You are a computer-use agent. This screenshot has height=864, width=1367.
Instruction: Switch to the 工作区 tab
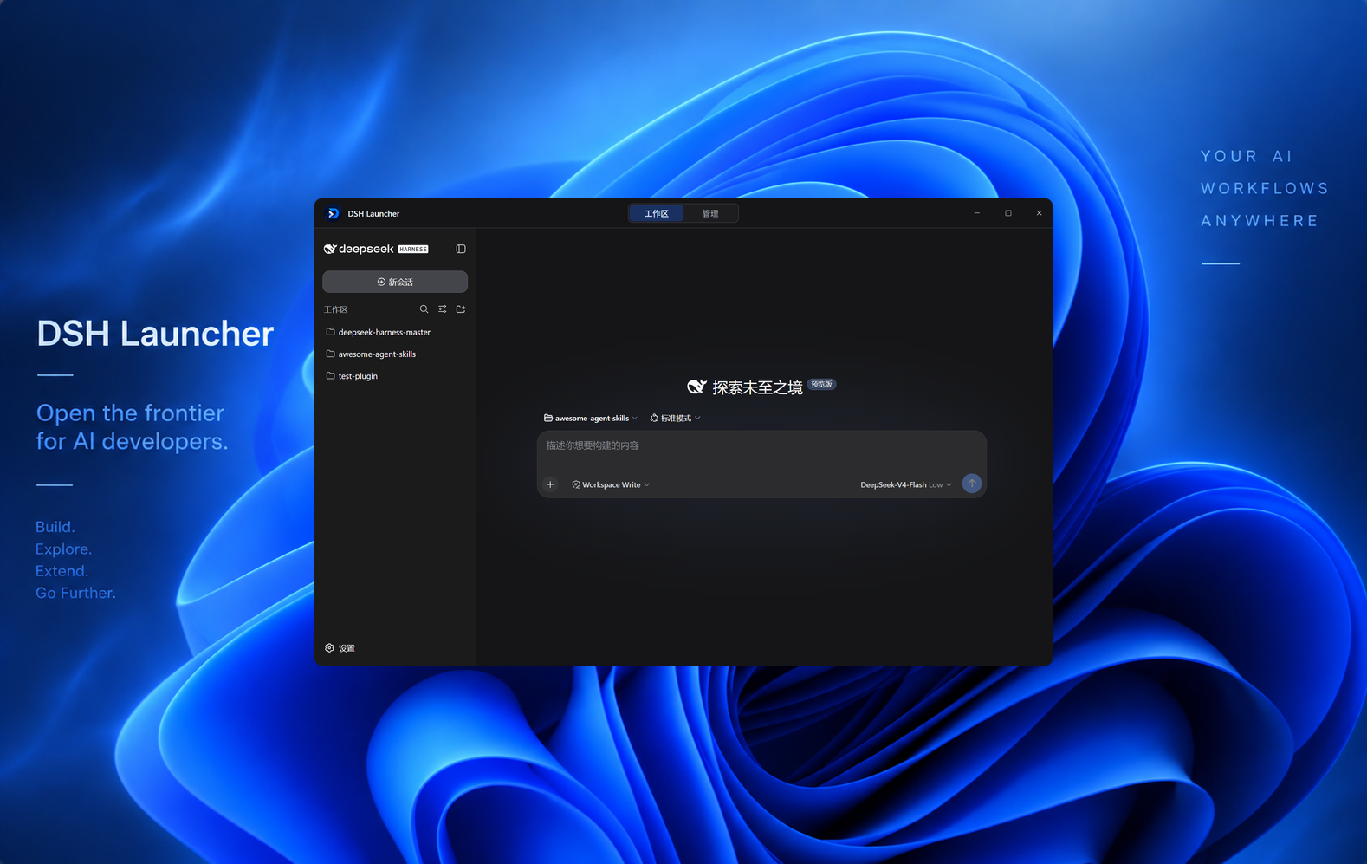657,213
